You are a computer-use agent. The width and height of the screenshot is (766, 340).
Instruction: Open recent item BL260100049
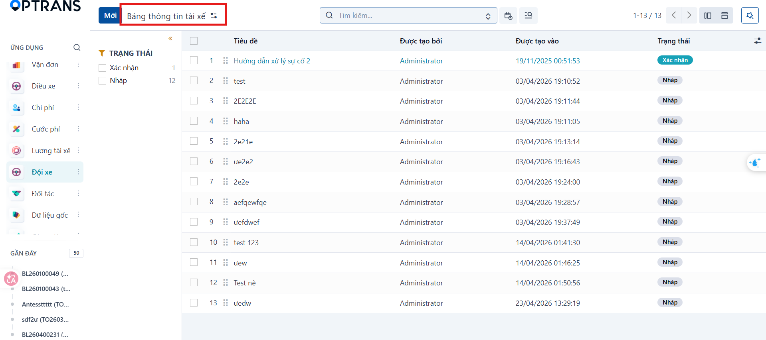pos(45,274)
